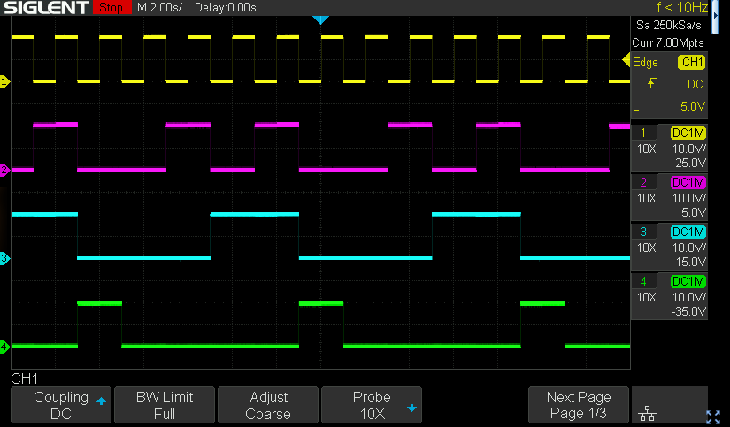Click the fullscreen expand arrows icon
The height and width of the screenshot is (427, 730).
tap(713, 416)
